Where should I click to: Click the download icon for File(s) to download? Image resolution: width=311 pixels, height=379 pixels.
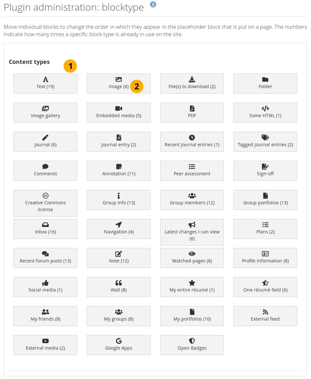(192, 79)
